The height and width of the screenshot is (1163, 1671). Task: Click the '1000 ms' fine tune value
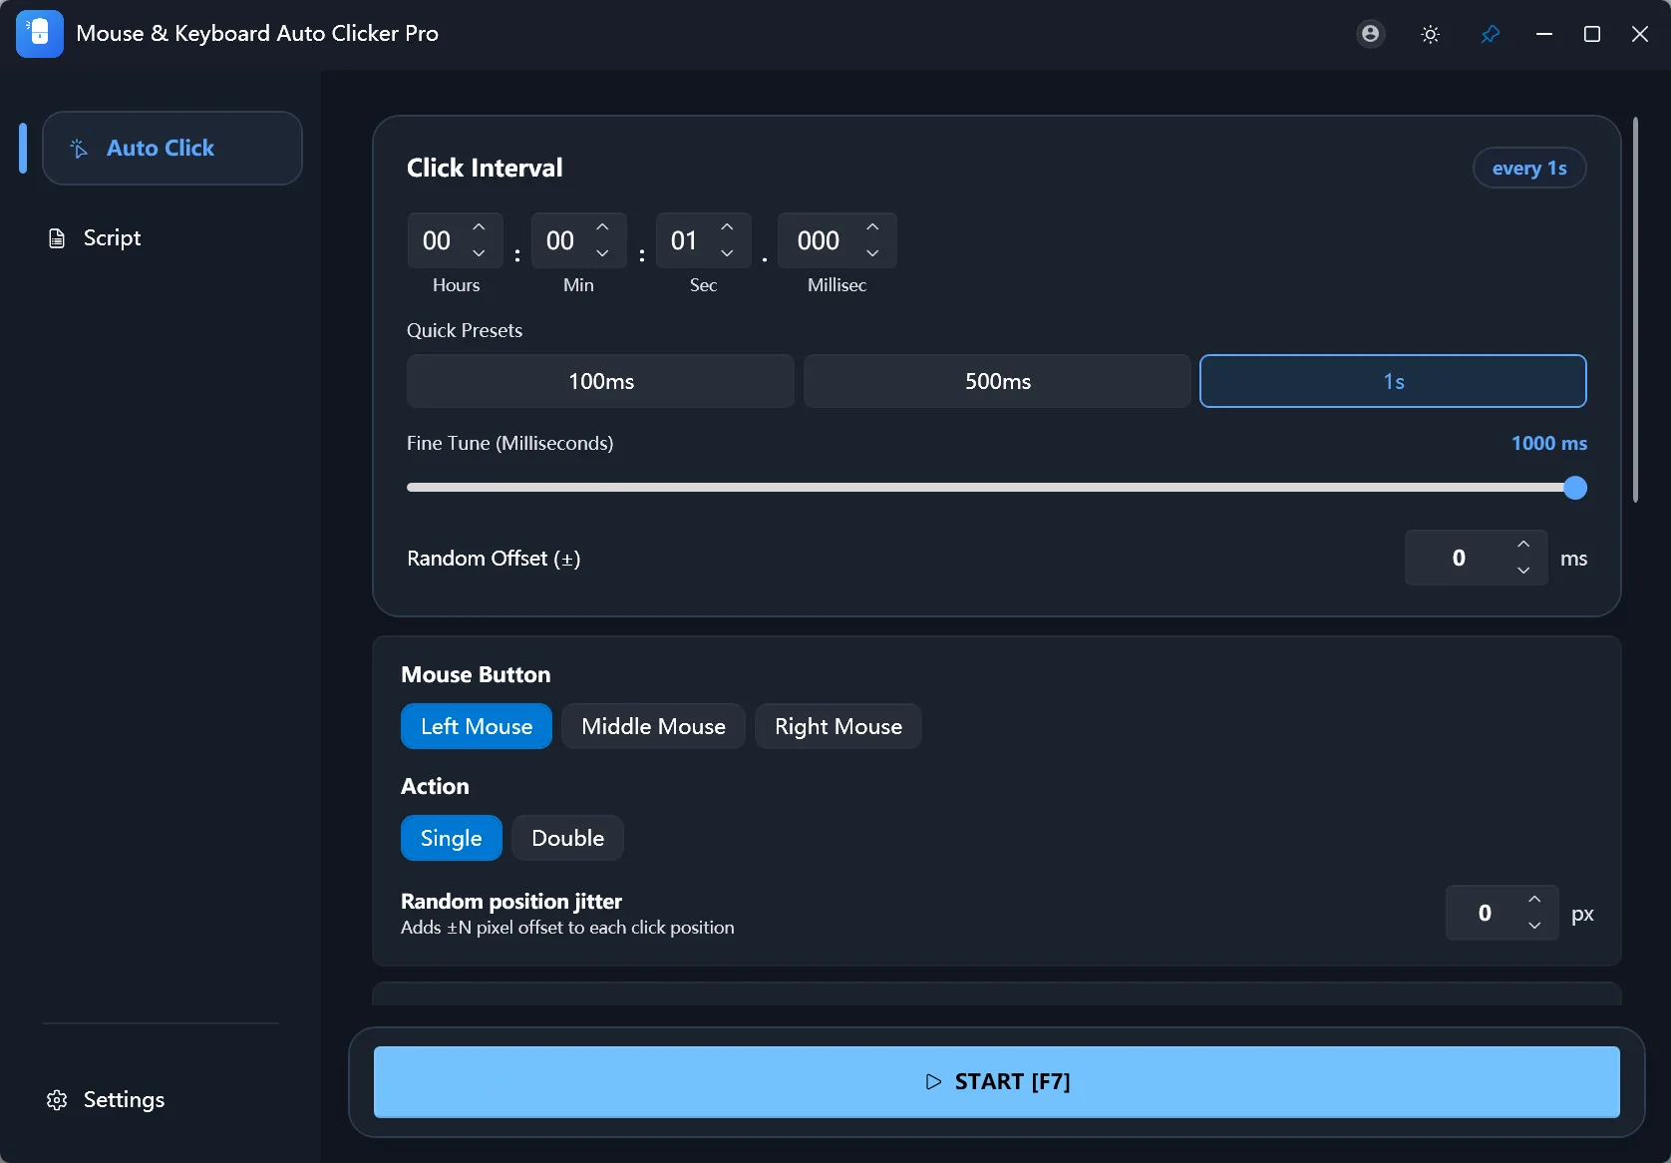1549,443
